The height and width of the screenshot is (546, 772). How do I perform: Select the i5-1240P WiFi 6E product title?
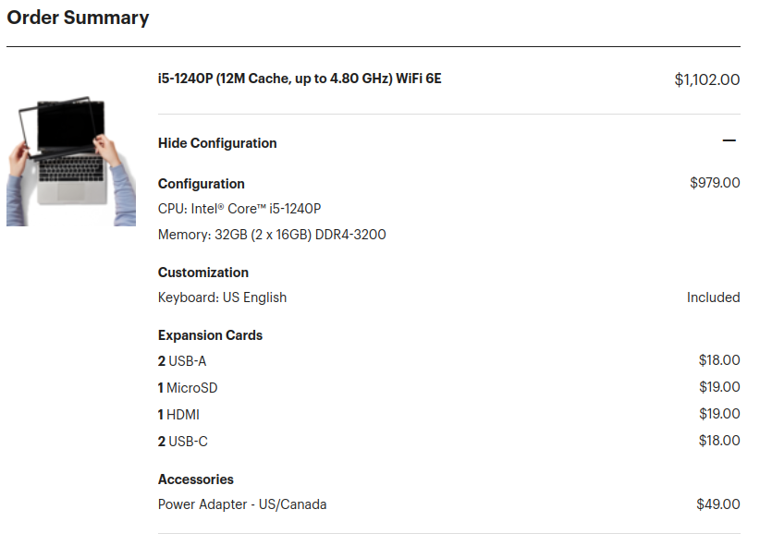pos(300,79)
